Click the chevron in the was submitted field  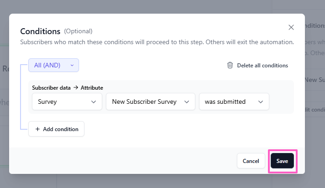click(x=261, y=102)
